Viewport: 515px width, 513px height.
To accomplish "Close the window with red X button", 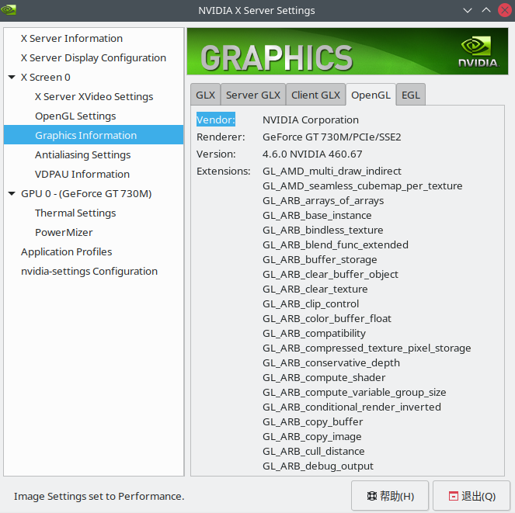I will [x=505, y=10].
